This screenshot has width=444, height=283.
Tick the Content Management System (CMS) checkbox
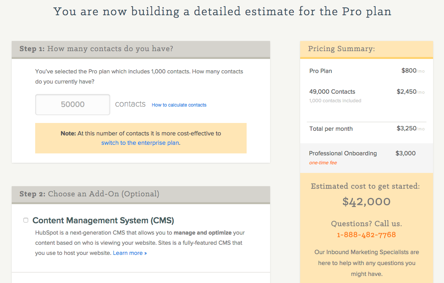click(x=26, y=220)
